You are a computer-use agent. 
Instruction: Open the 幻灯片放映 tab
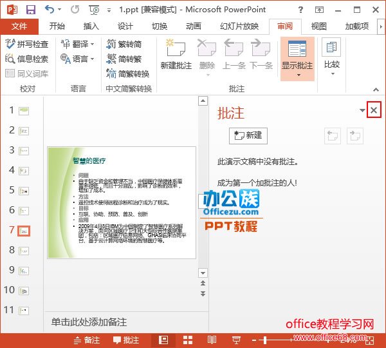click(x=239, y=26)
